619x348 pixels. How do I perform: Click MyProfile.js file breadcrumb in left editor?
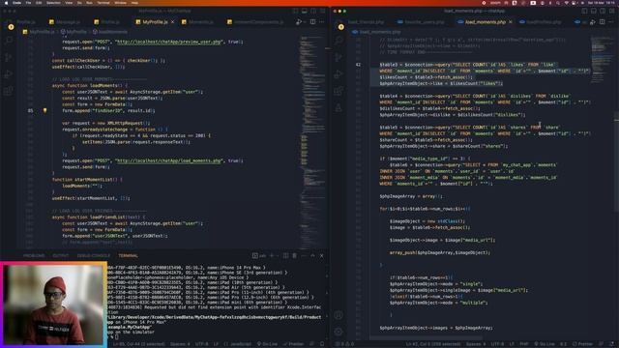click(39, 32)
